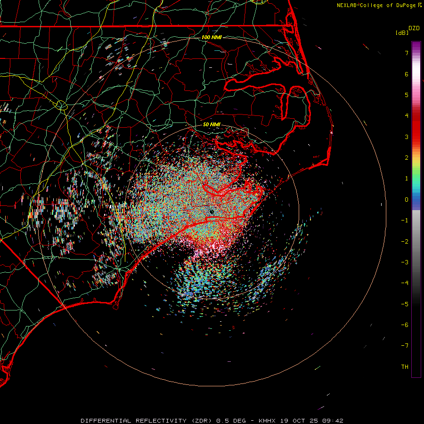
Task: Click the 0 dB scale label
Action: (407, 200)
